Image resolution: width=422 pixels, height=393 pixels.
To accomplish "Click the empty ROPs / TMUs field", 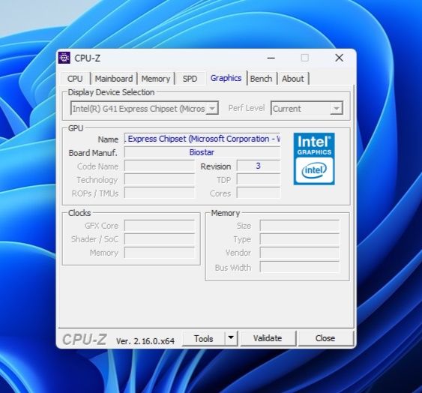I will point(160,193).
